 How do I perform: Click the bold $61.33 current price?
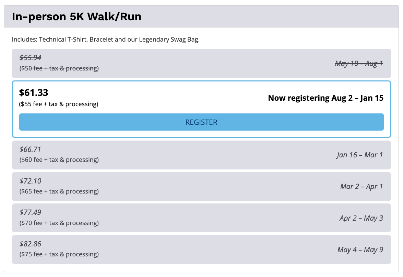(x=34, y=93)
